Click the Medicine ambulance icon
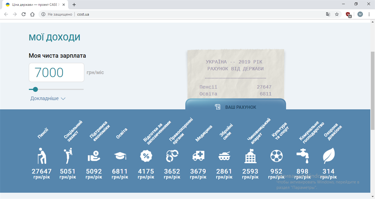This screenshot has width=375, height=199. click(x=198, y=156)
